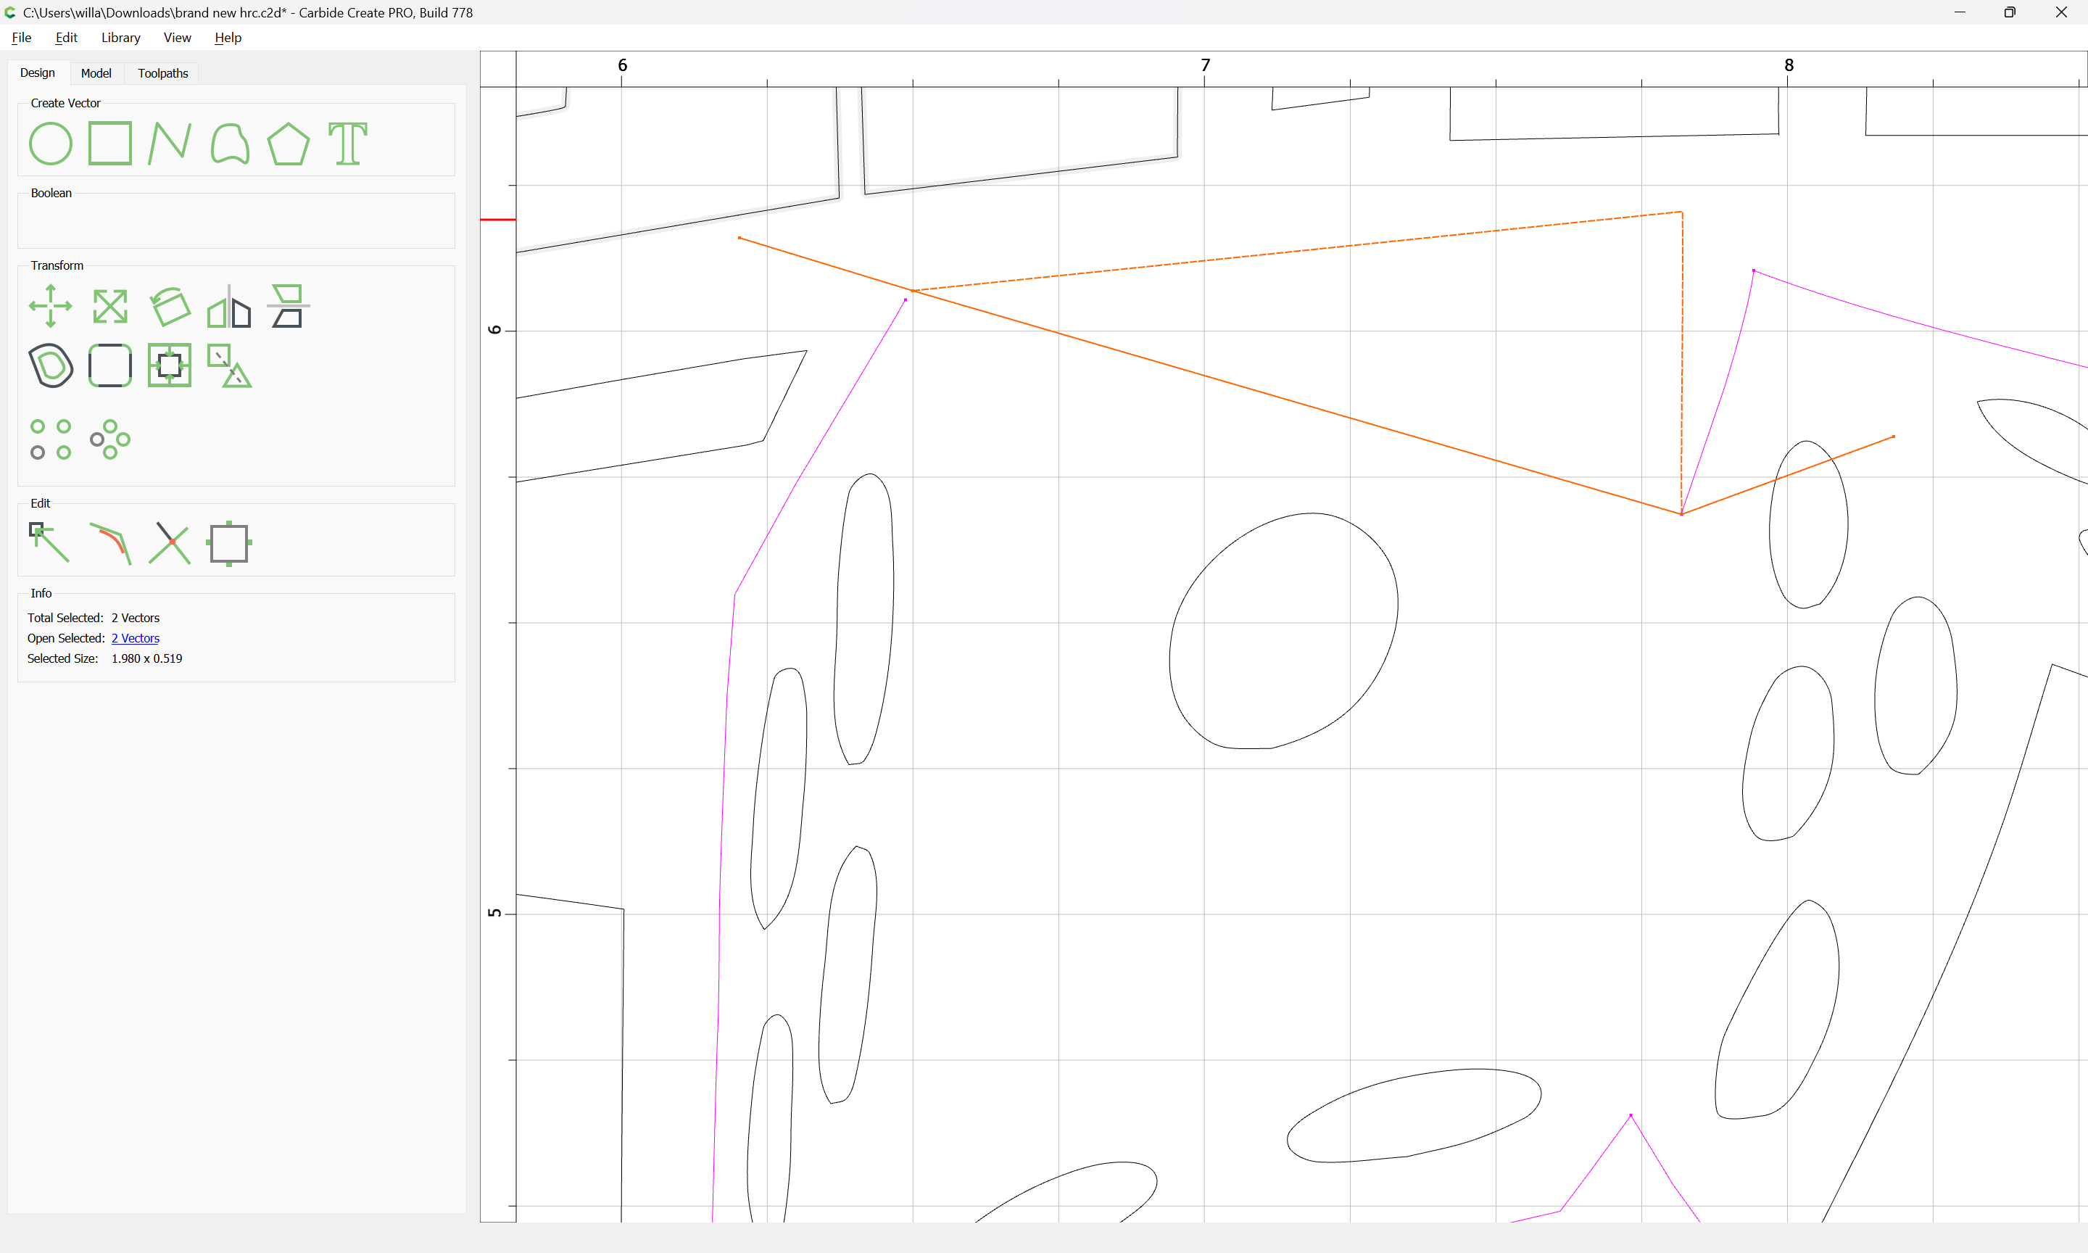Image resolution: width=2088 pixels, height=1253 pixels.
Task: Open the Linear Array tool
Action: [51, 440]
